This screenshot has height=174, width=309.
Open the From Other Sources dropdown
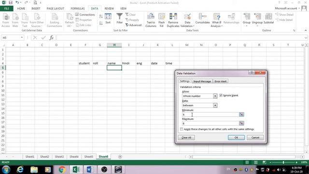[37, 20]
